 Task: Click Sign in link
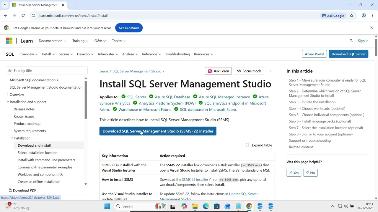(x=363, y=41)
